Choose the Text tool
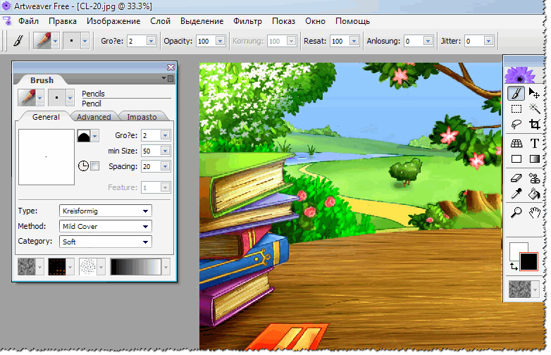This screenshot has height=355, width=551. [534, 143]
